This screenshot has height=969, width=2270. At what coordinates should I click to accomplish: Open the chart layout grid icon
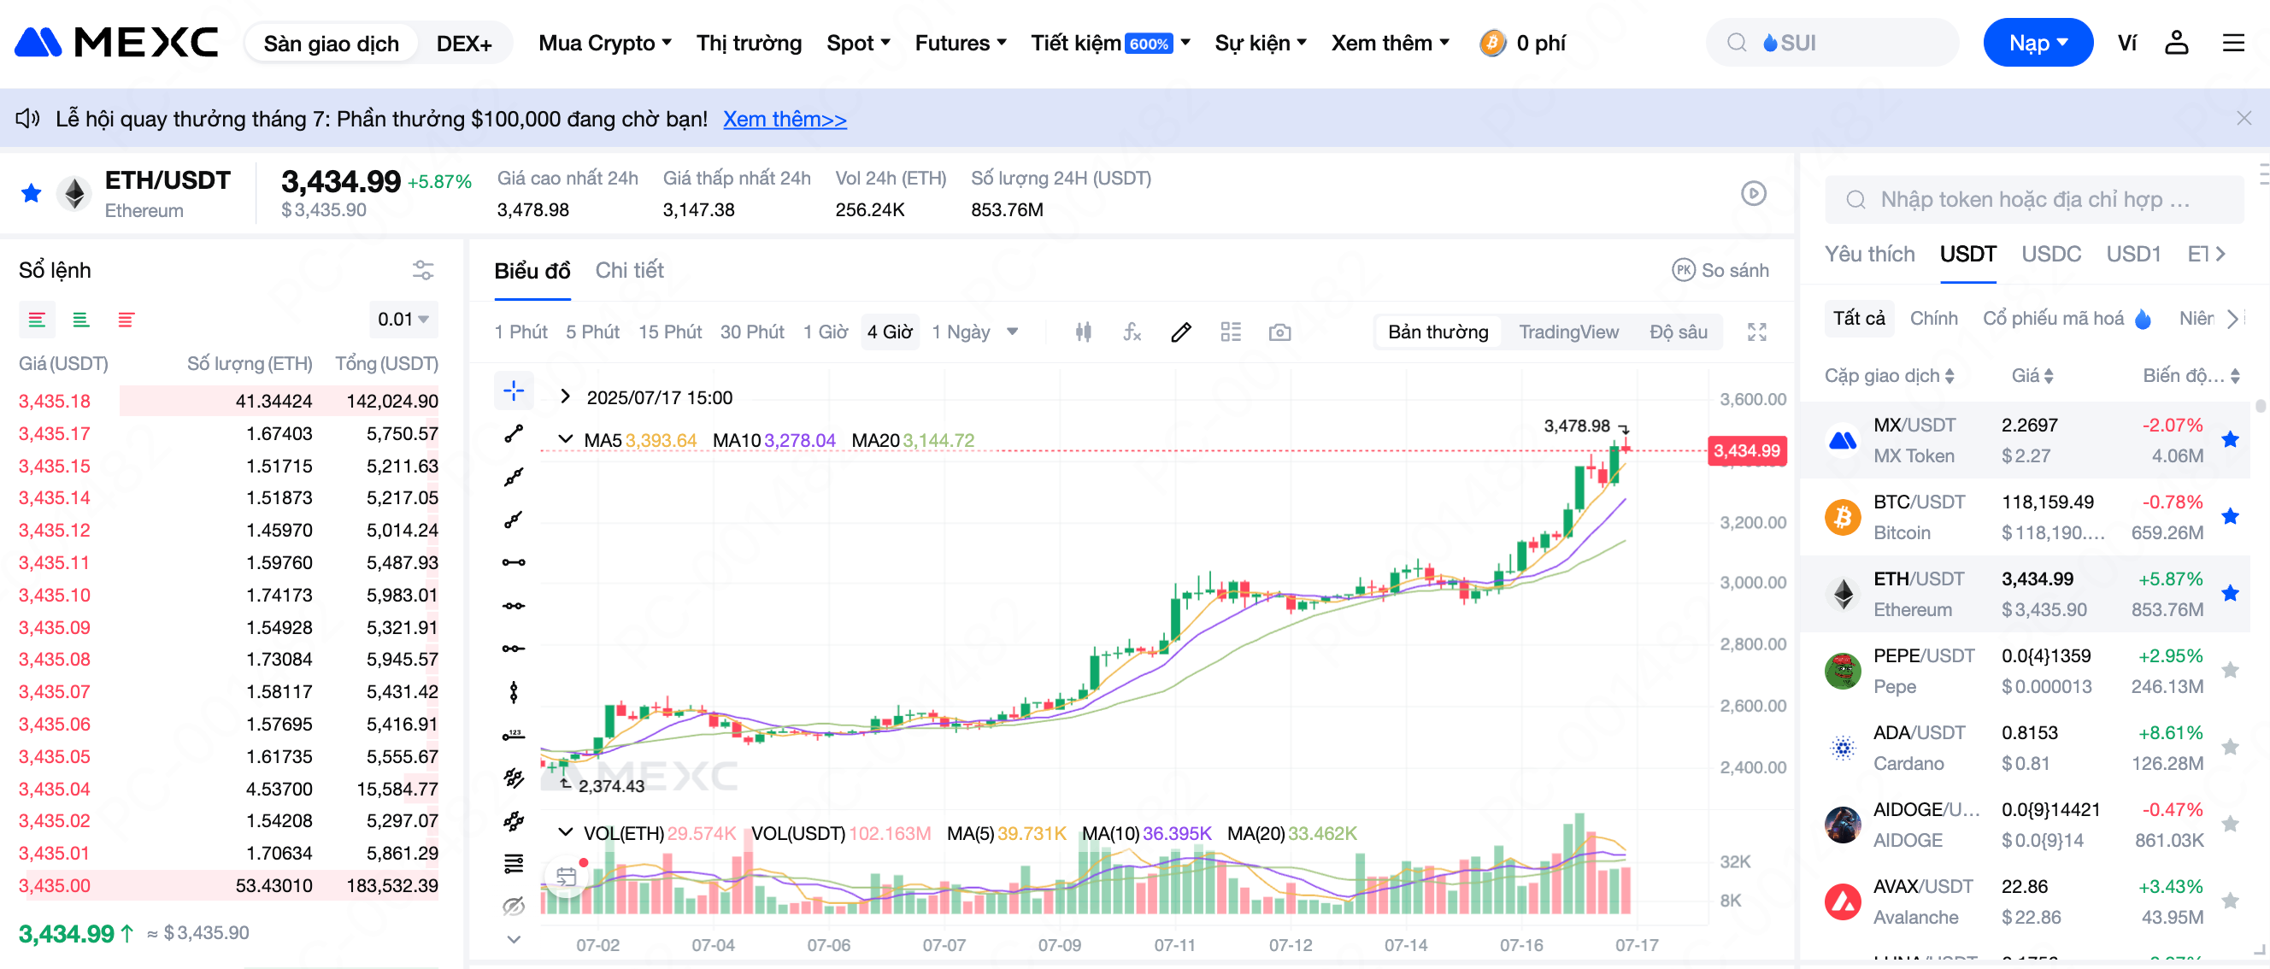[x=1230, y=332]
